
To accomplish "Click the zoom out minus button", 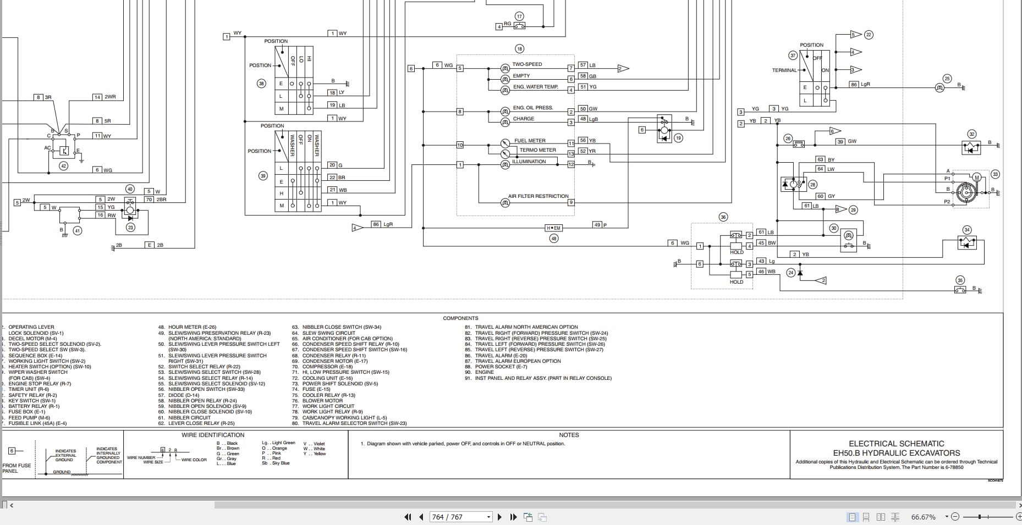I will pyautogui.click(x=955, y=517).
